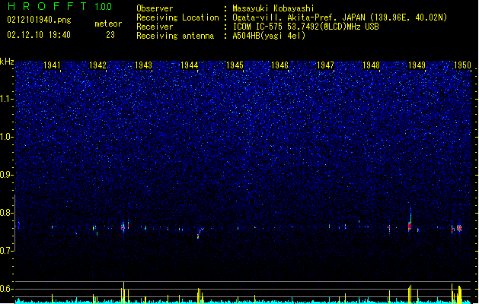Image resolution: width=479 pixels, height=304 pixels.
Task: Click time marker 1950
Action: tap(462, 65)
